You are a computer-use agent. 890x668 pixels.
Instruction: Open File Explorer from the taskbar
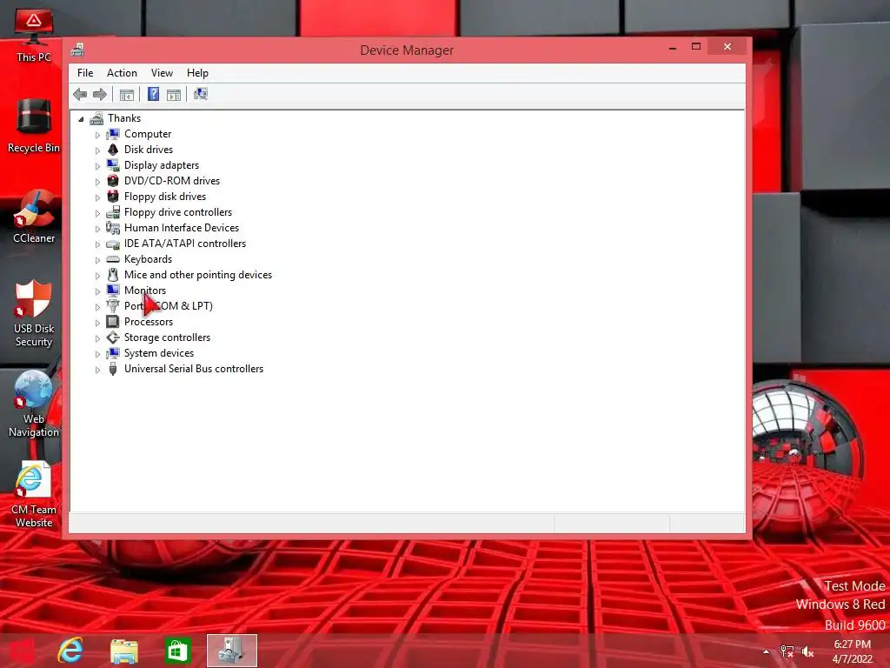124,651
